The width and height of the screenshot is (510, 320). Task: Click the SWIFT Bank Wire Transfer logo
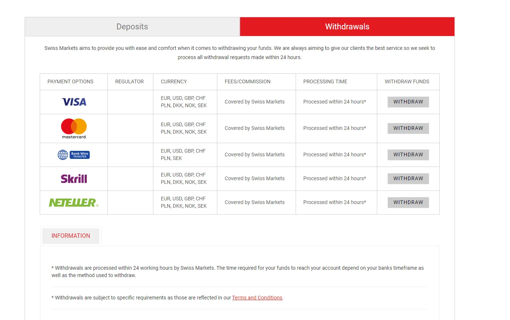74,155
